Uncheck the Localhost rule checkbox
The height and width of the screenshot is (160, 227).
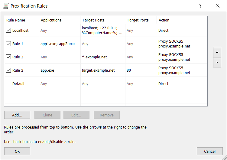coord(8,31)
